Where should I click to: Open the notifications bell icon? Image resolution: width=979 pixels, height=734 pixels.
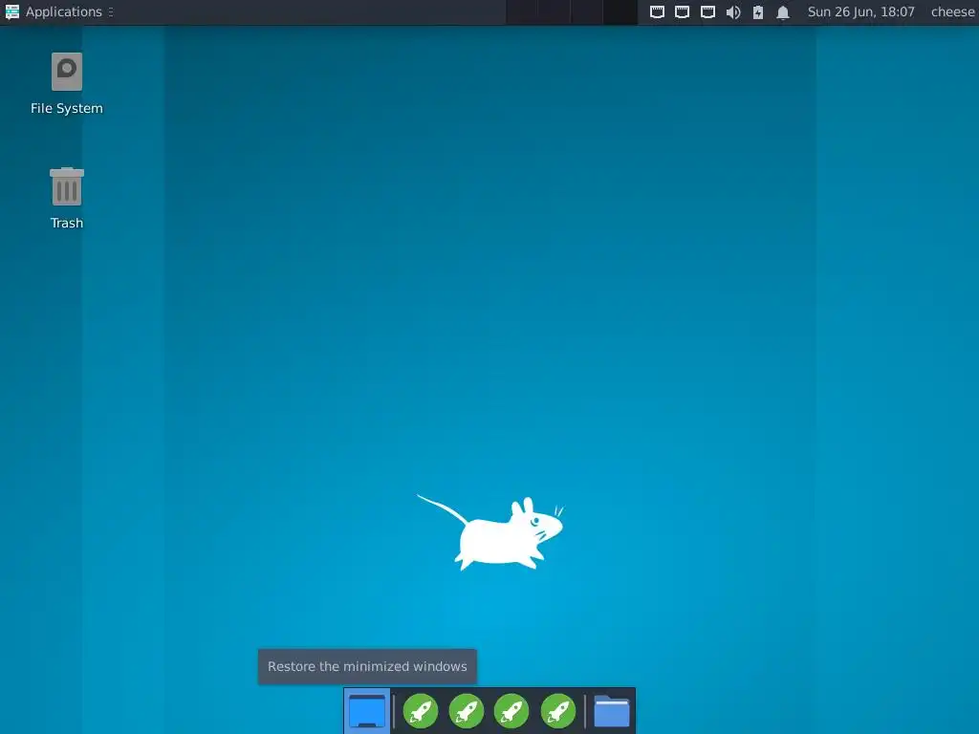click(x=783, y=11)
